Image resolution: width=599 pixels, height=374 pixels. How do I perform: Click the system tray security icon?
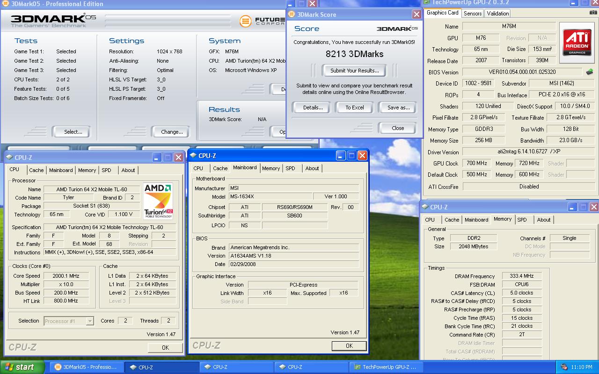point(564,367)
